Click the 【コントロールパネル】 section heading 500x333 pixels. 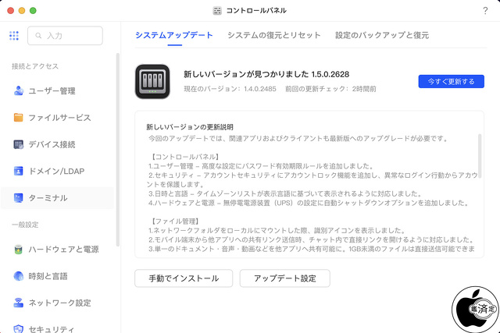click(x=185, y=157)
